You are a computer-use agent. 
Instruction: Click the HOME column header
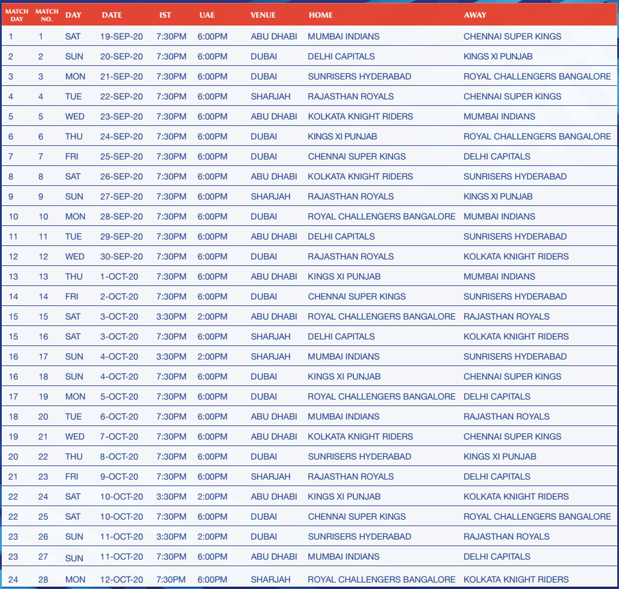click(320, 15)
